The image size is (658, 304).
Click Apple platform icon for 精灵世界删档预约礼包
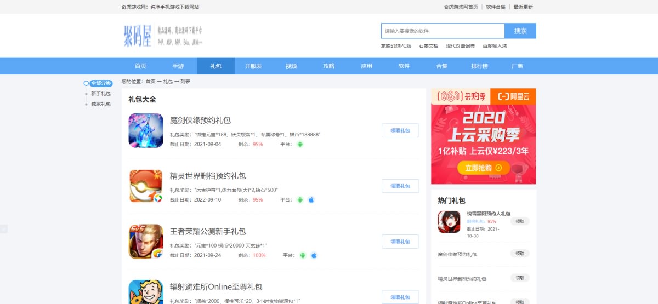311,200
